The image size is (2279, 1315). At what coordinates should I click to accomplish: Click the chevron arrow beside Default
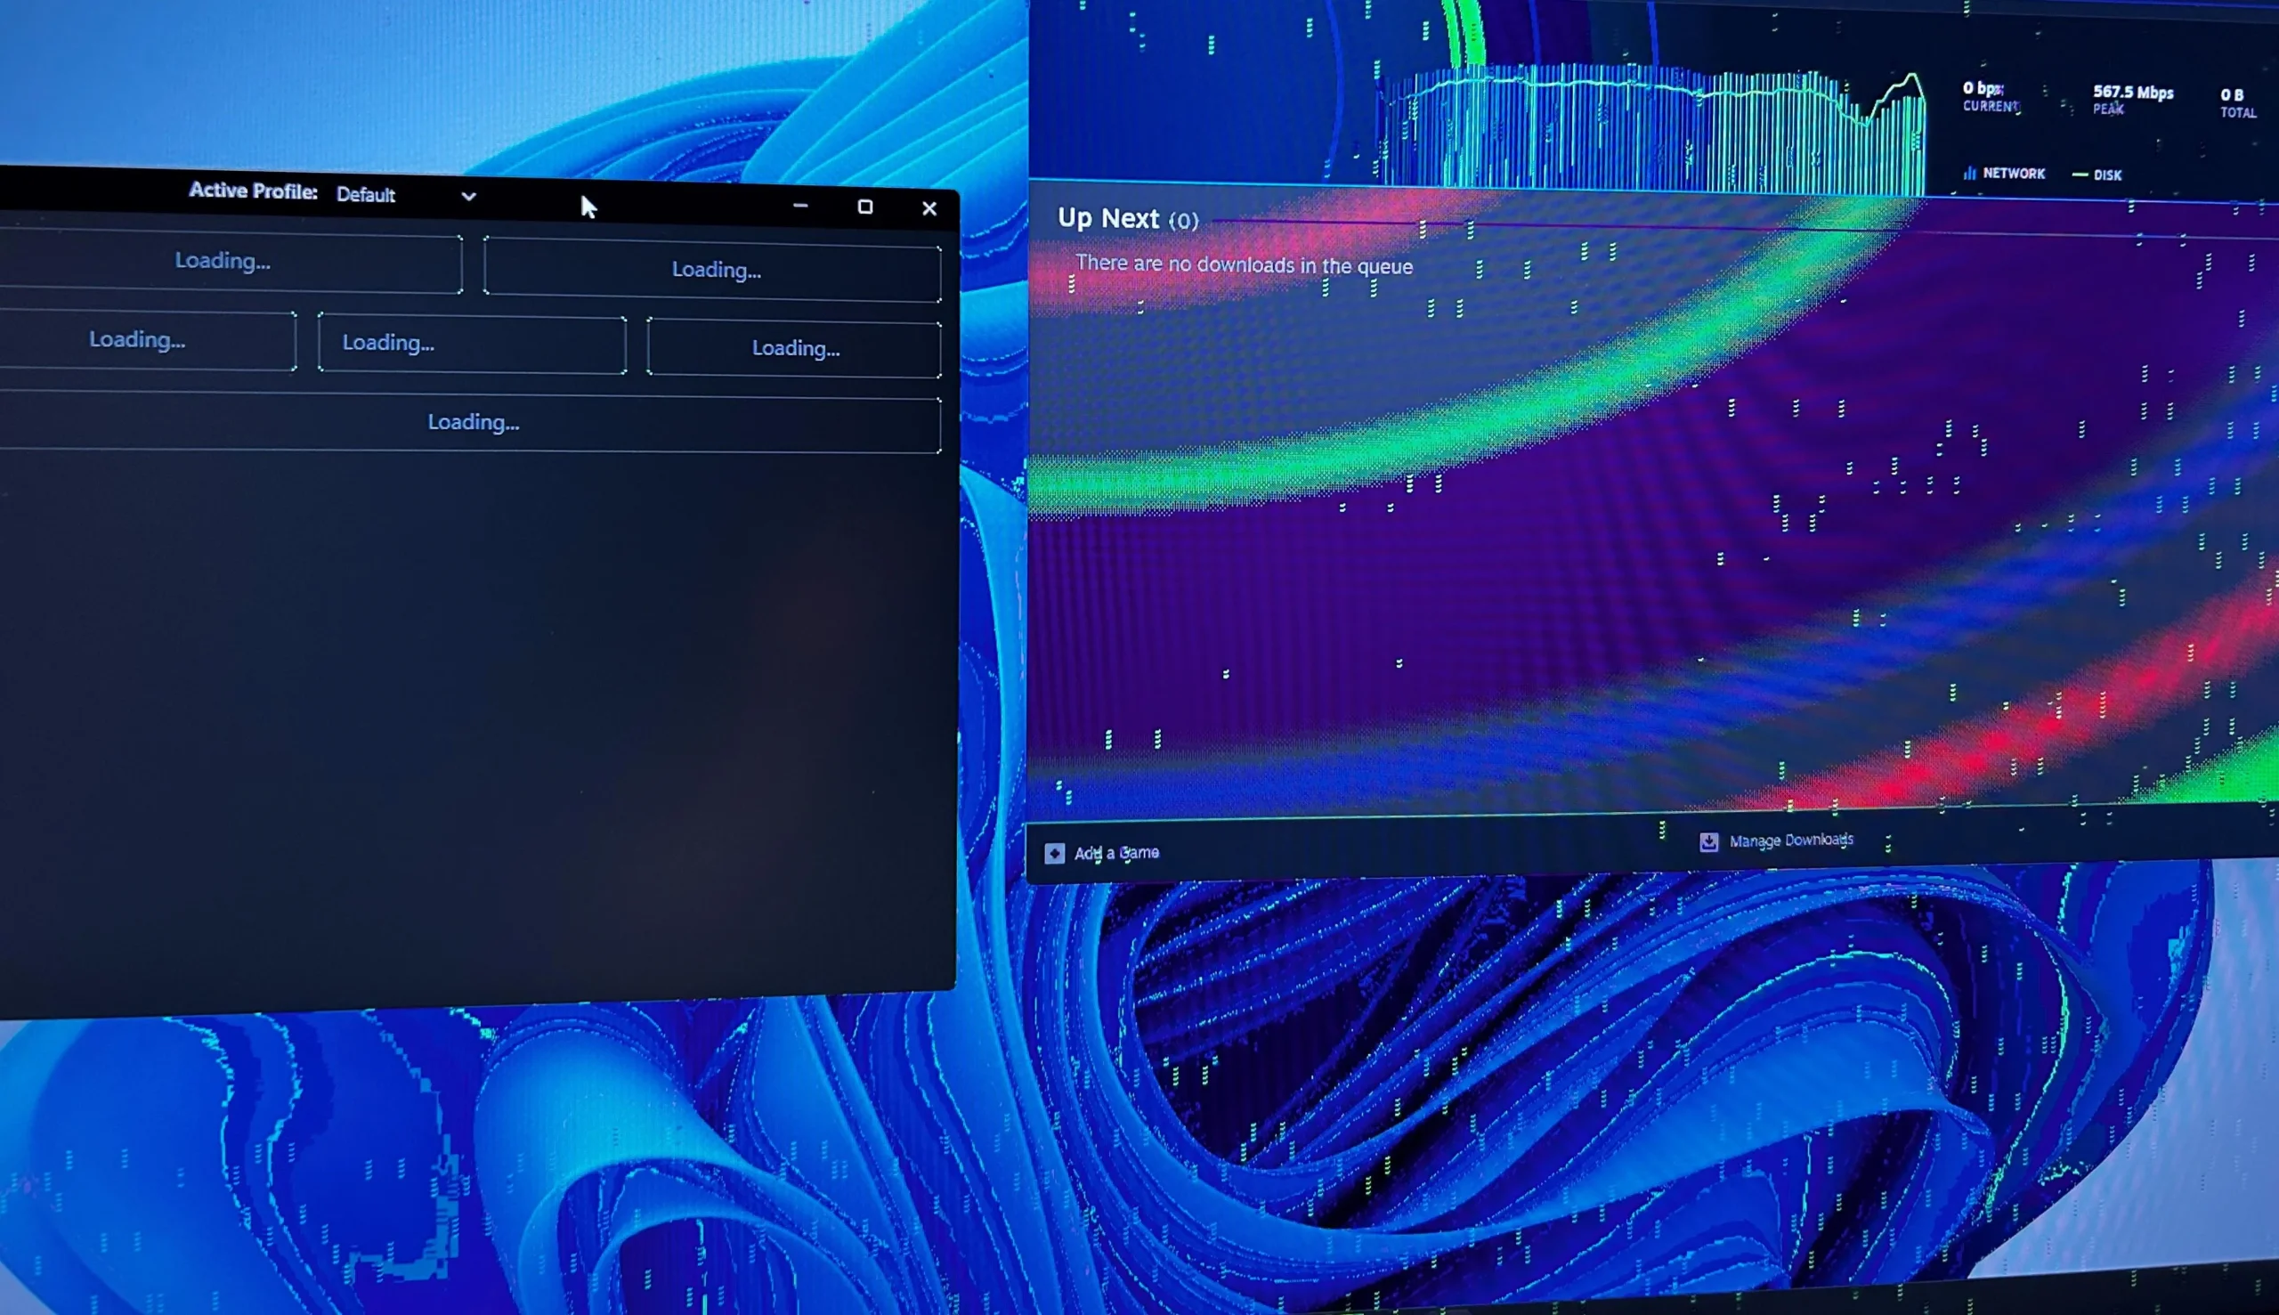[467, 196]
